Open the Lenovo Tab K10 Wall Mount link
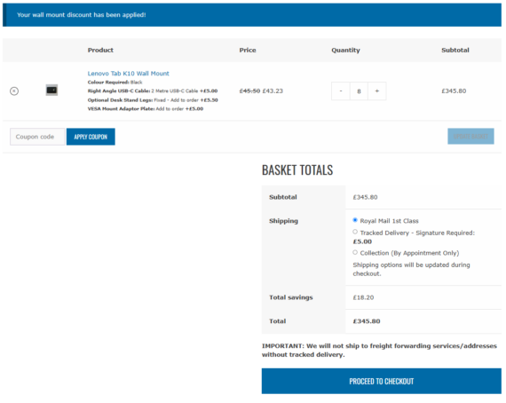The image size is (506, 403). [x=128, y=74]
